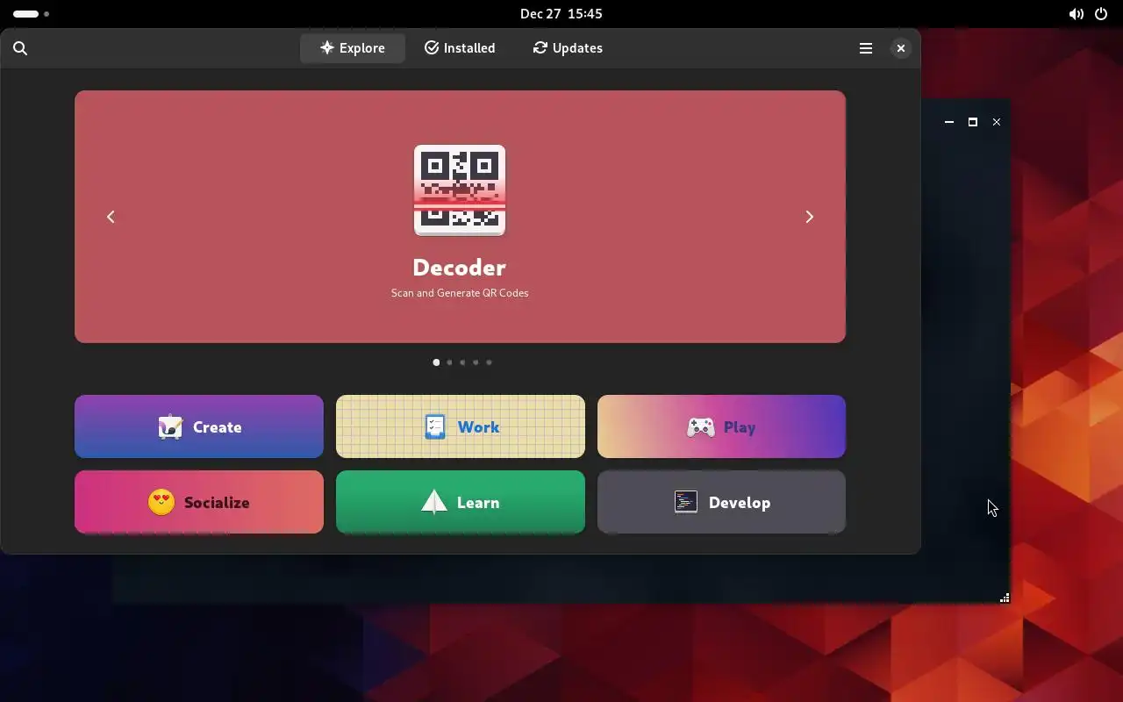The height and width of the screenshot is (702, 1123).
Task: Switch to the Explore tab
Action: click(353, 48)
